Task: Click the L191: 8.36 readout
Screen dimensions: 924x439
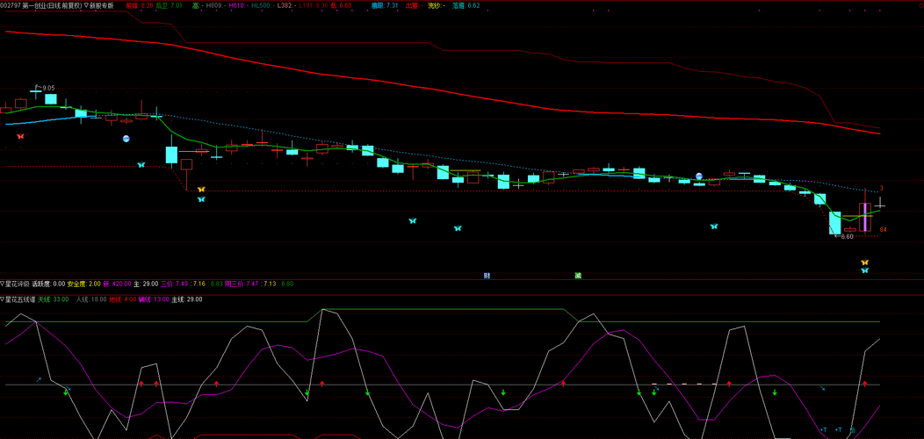Action: click(x=314, y=4)
